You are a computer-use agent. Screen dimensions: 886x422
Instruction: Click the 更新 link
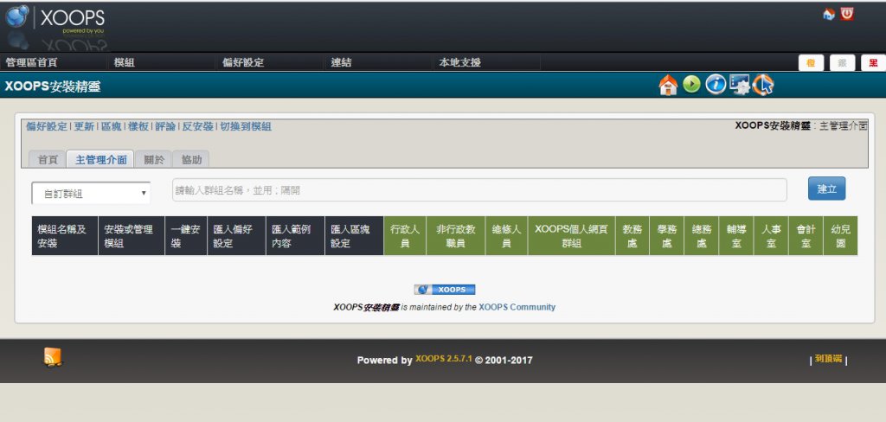(84, 126)
